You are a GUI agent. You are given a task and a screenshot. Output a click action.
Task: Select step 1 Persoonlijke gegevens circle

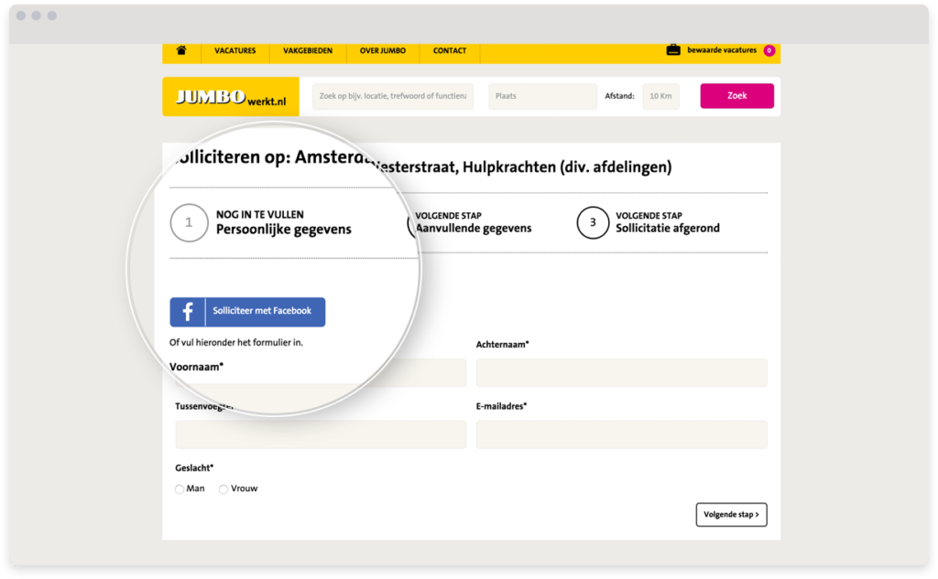(189, 223)
